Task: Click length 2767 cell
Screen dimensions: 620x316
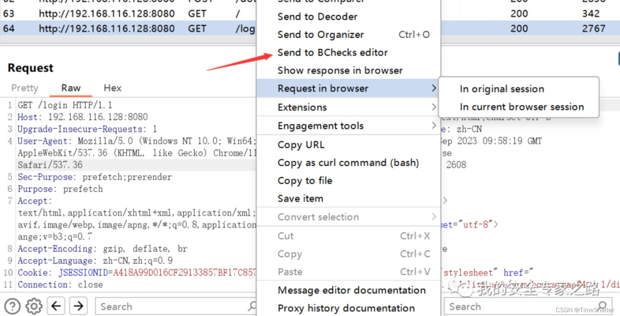Action: click(594, 28)
